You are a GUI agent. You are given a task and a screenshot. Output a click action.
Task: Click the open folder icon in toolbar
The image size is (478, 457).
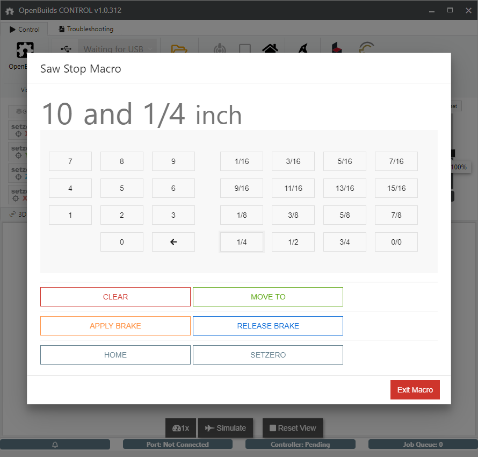[179, 49]
